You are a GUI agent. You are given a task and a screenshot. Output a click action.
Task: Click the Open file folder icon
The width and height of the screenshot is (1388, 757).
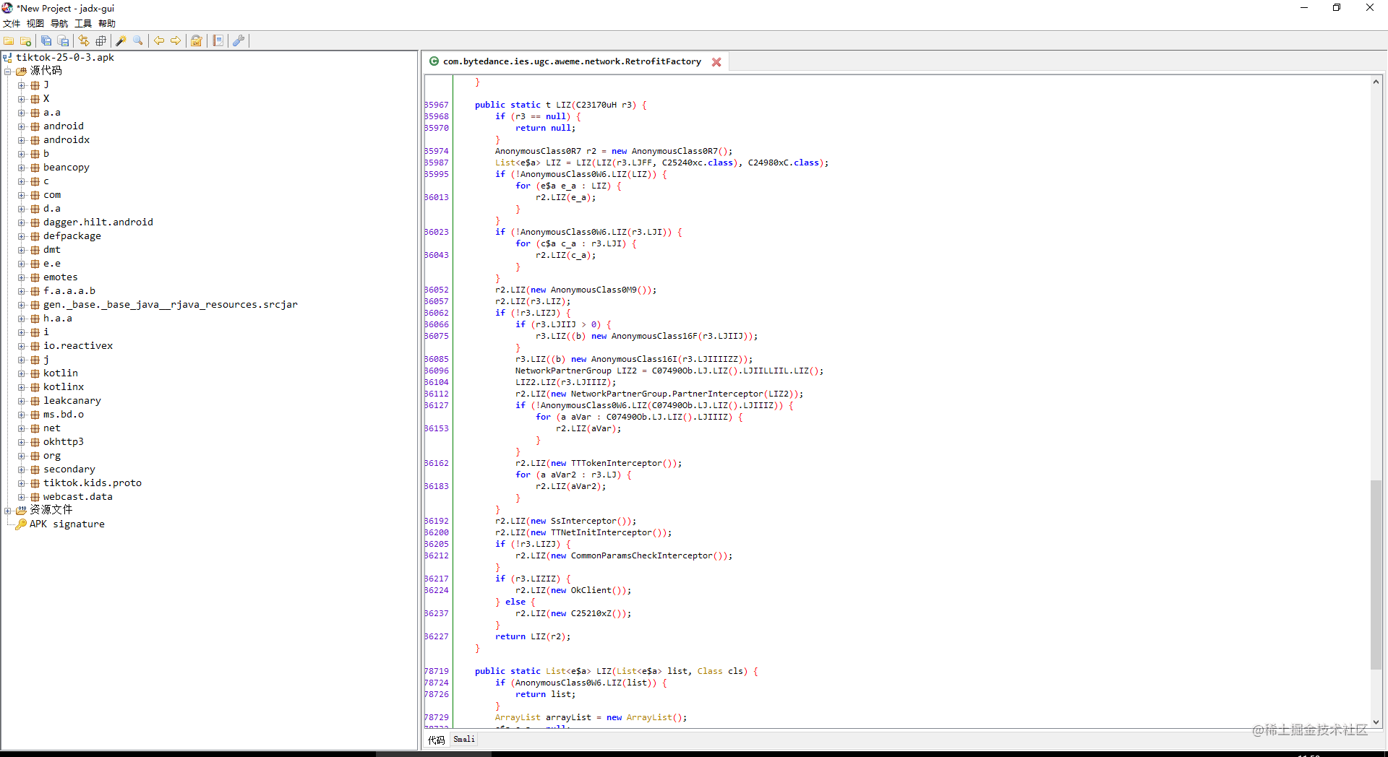click(9, 41)
